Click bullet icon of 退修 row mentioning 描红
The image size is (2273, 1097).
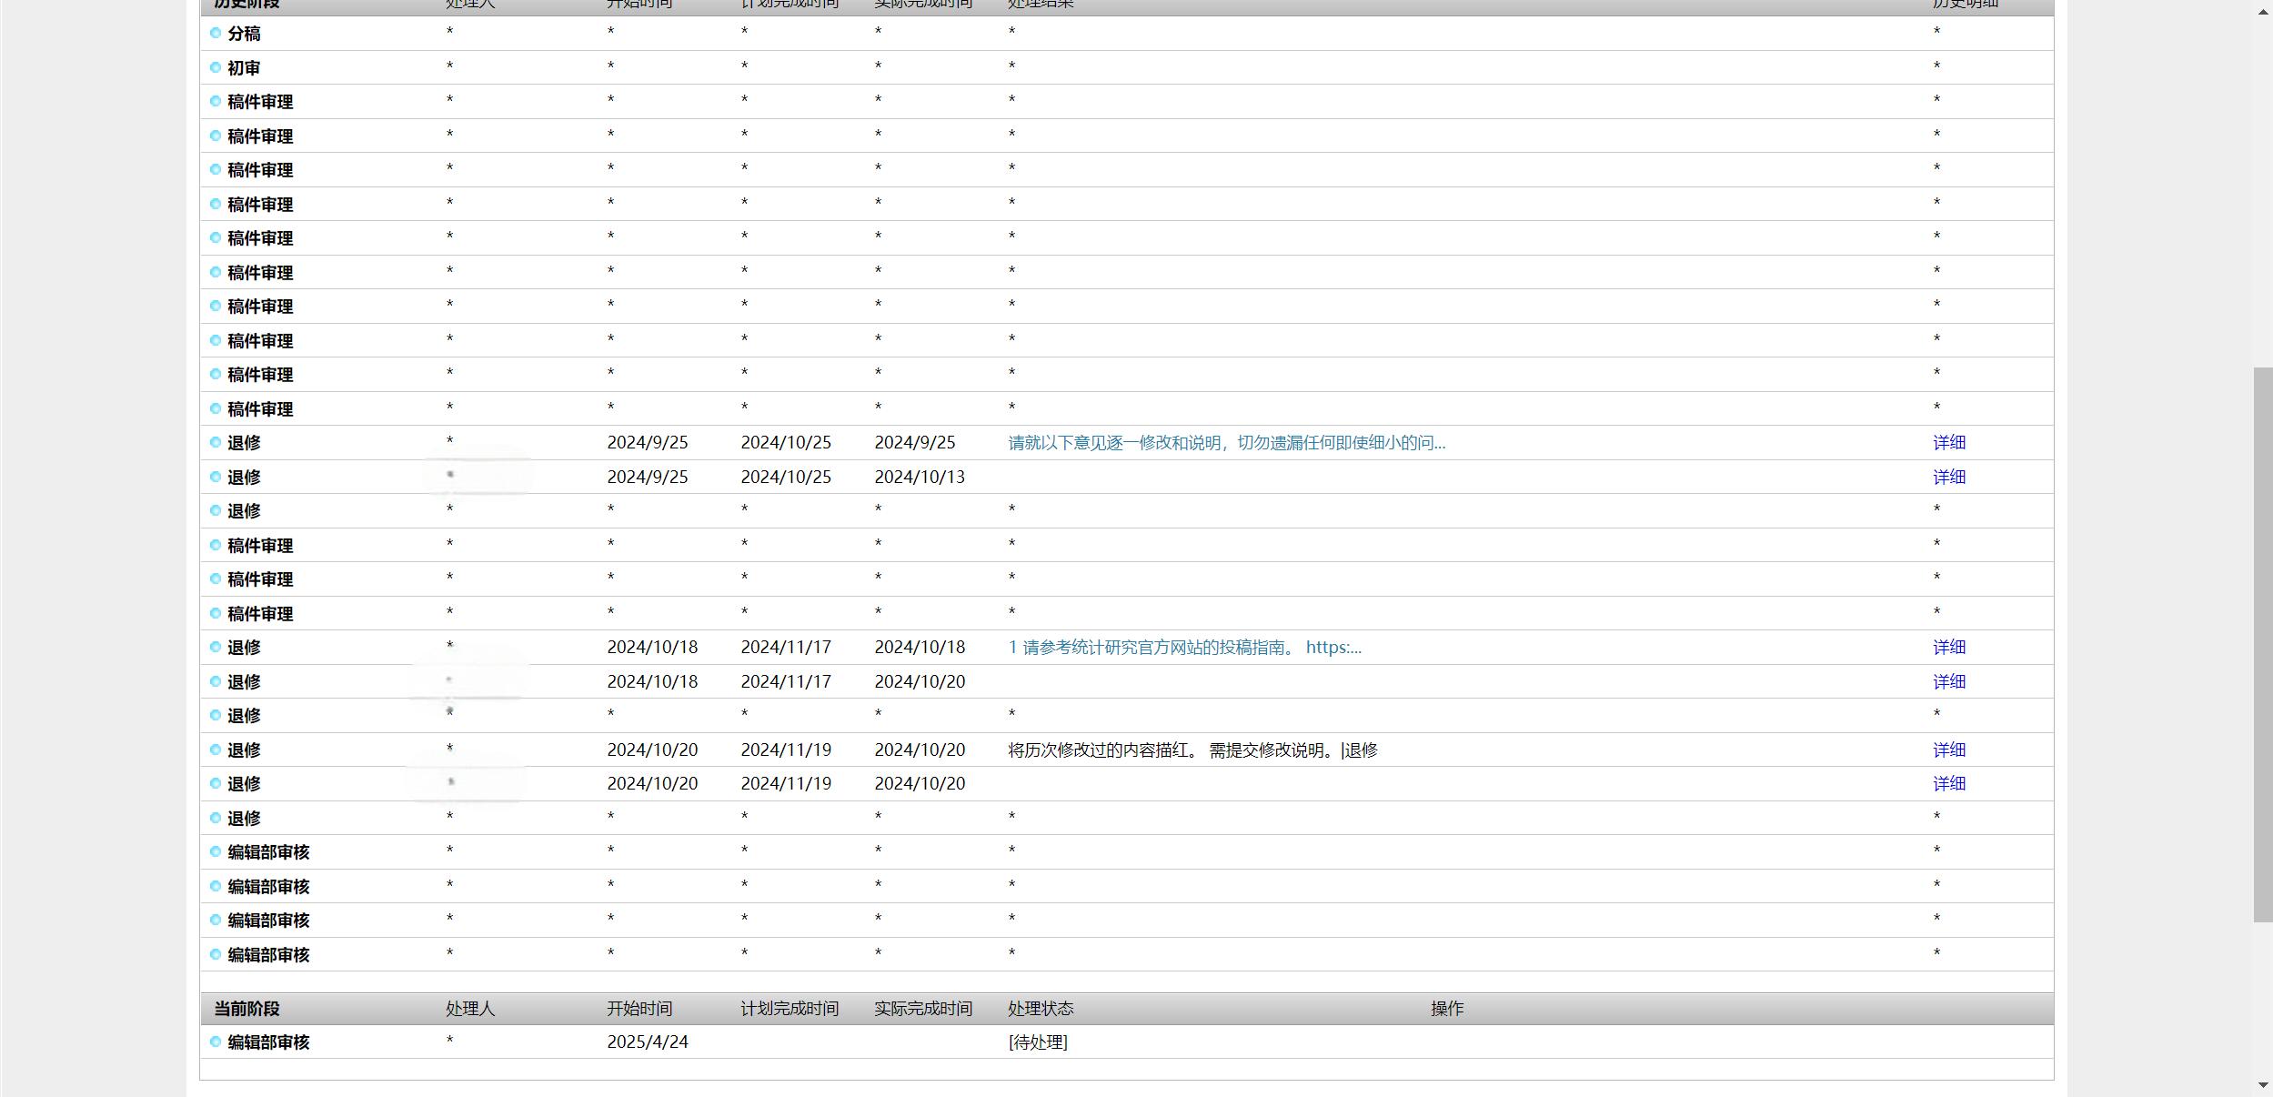pyautogui.click(x=216, y=750)
